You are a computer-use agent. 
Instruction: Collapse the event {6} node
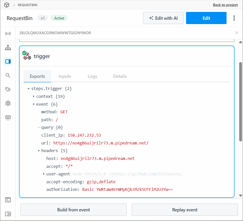(34, 104)
